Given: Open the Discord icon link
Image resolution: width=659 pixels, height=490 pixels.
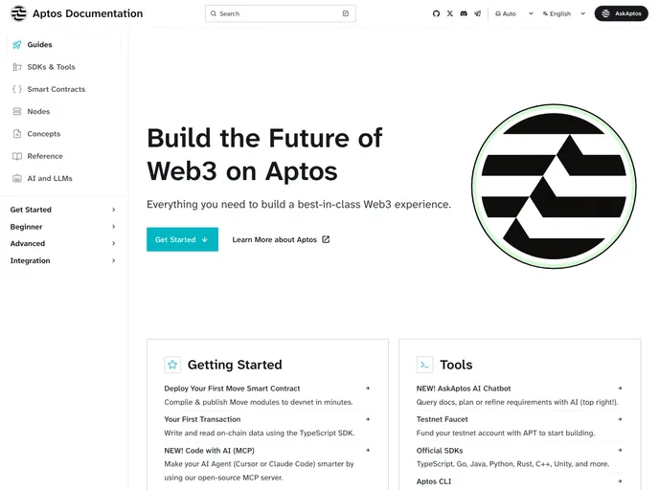Looking at the screenshot, I should [464, 13].
